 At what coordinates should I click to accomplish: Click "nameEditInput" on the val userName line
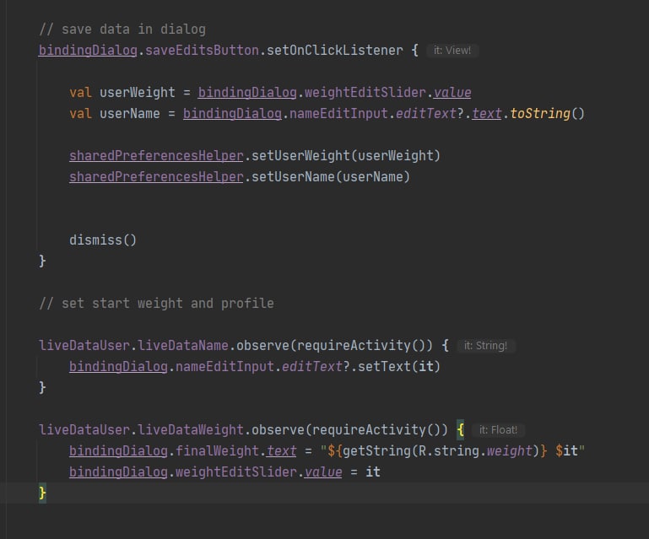pyautogui.click(x=338, y=113)
